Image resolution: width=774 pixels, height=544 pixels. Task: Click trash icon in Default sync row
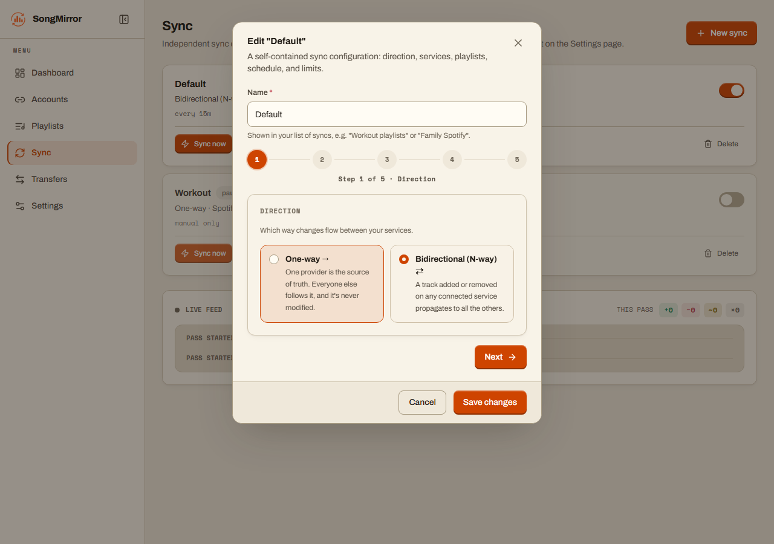(x=708, y=144)
